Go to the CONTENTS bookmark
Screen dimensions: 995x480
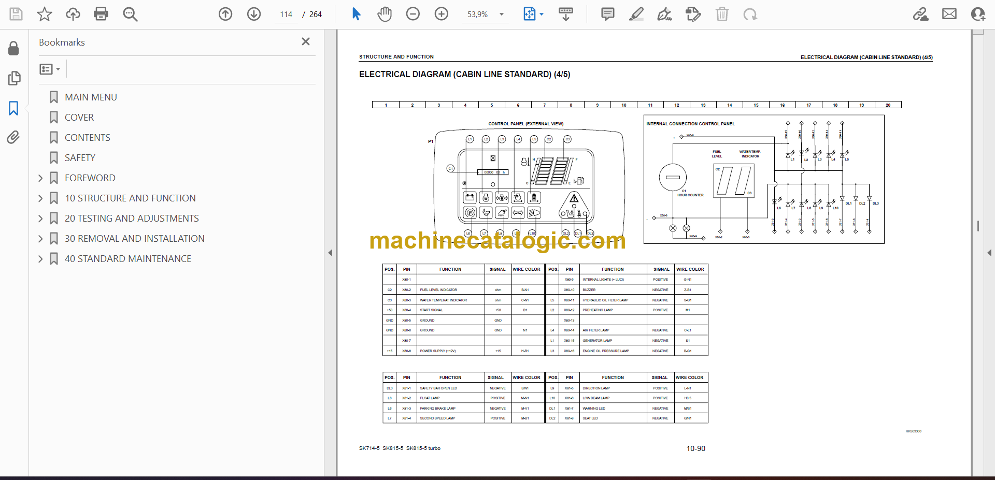[88, 138]
